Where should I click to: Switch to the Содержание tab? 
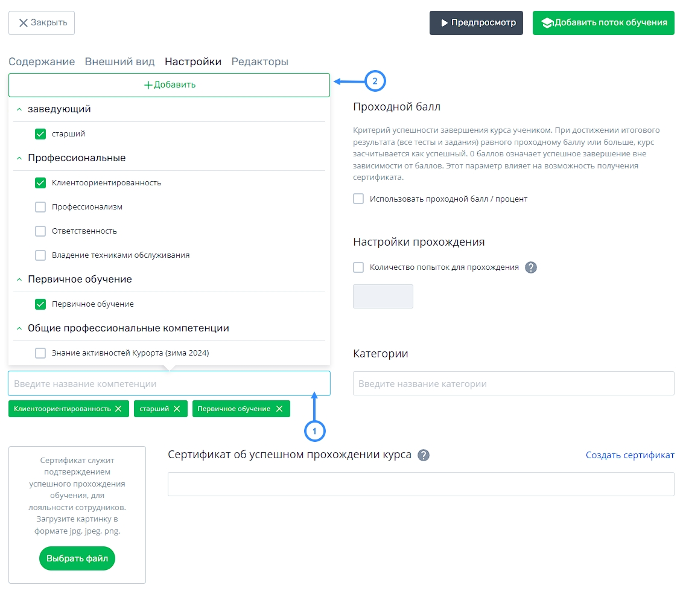point(42,62)
